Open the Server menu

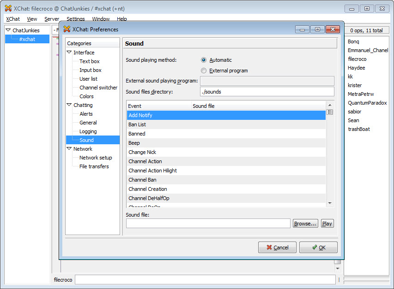52,19
